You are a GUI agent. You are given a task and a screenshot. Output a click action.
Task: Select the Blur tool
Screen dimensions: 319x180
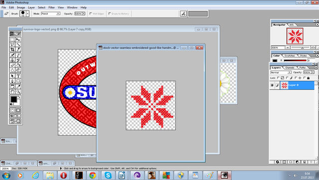(12, 70)
